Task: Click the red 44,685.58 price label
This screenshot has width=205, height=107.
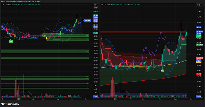Action: point(200,58)
